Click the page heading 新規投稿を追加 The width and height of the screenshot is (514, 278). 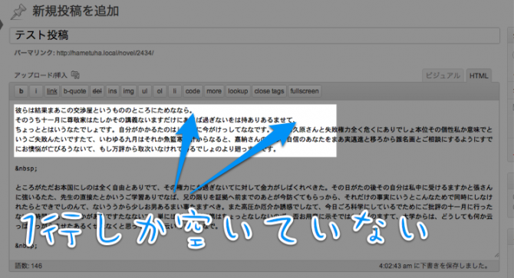click(x=75, y=11)
